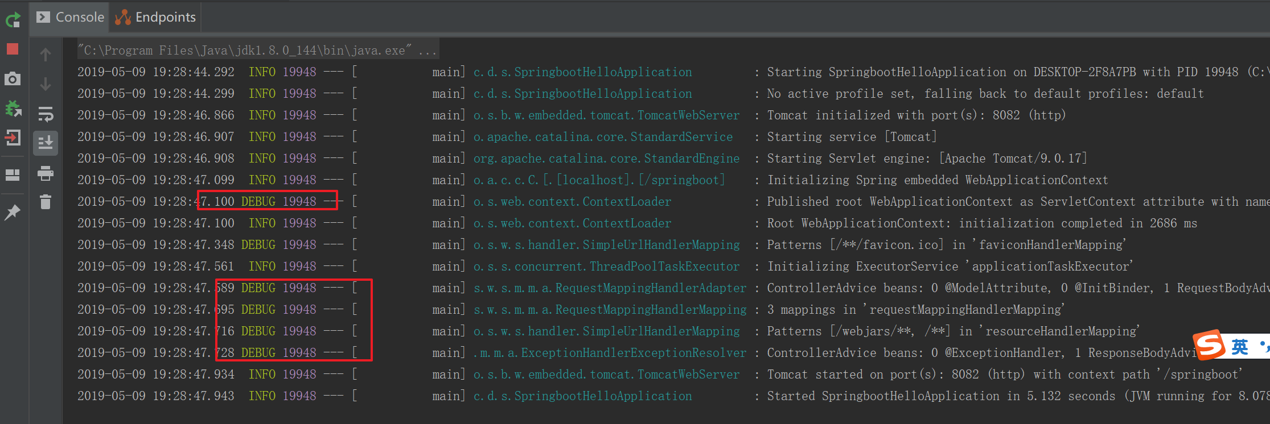Click the 'Published root WebApplicationContext' DEBUG message
The width and height of the screenshot is (1270, 424).
(1018, 202)
